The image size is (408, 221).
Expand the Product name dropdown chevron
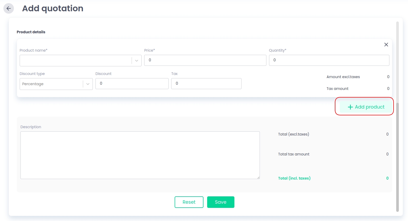137,61
